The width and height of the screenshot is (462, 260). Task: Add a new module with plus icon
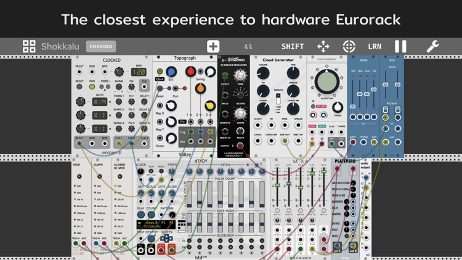point(213,46)
